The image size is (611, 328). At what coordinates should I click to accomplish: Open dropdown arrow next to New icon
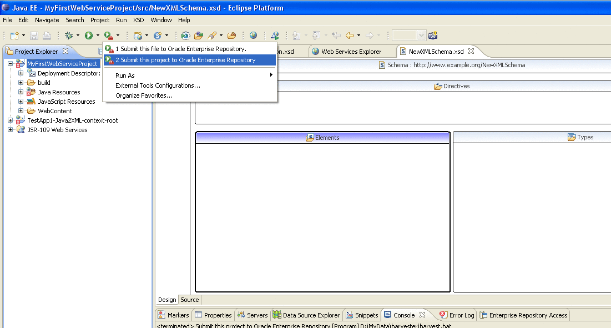pos(23,36)
